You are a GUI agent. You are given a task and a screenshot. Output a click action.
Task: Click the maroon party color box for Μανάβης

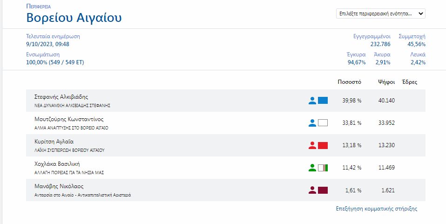(323, 190)
